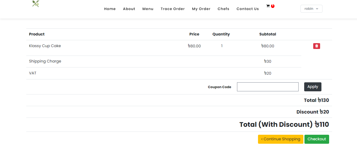The width and height of the screenshot is (357, 162).
Task: Expand the robin user dropdown
Action: 311,9
